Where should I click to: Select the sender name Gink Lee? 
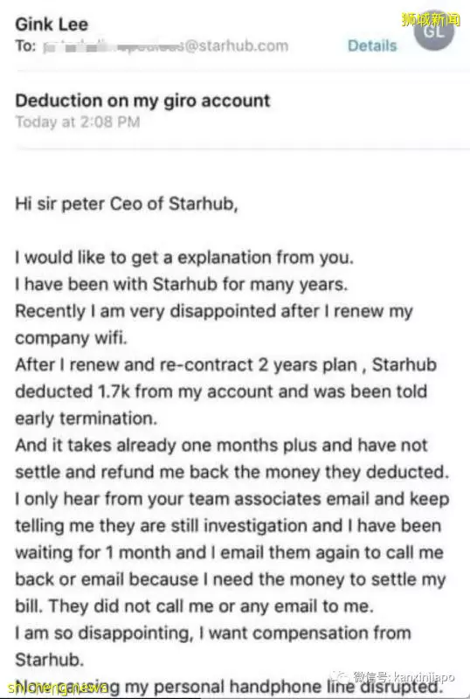coord(52,24)
